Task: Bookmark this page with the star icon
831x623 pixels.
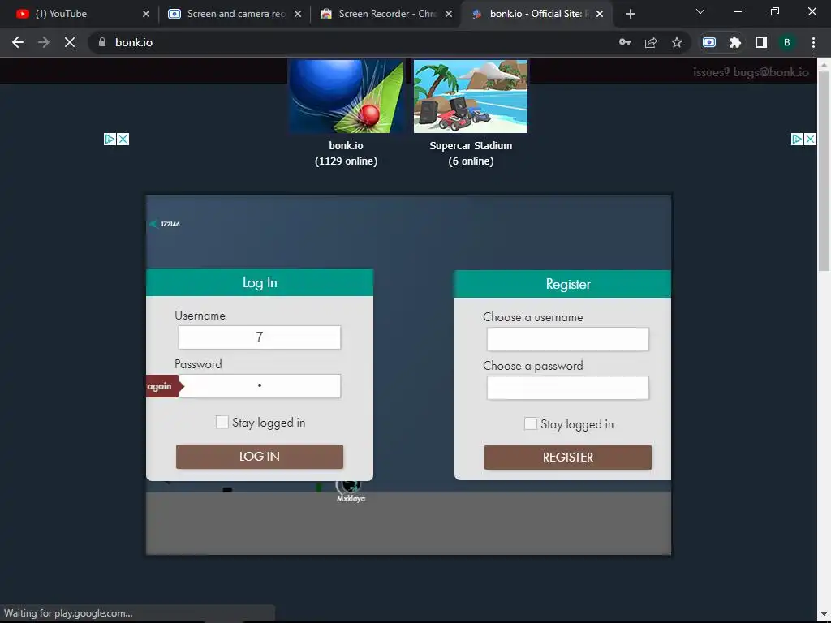Action: [x=677, y=42]
